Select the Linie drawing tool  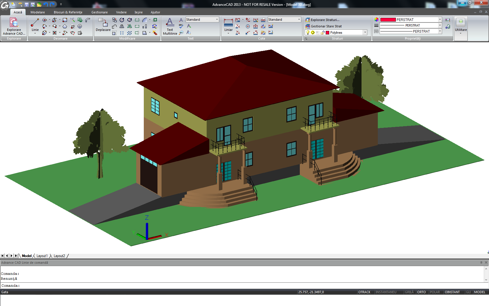click(35, 25)
